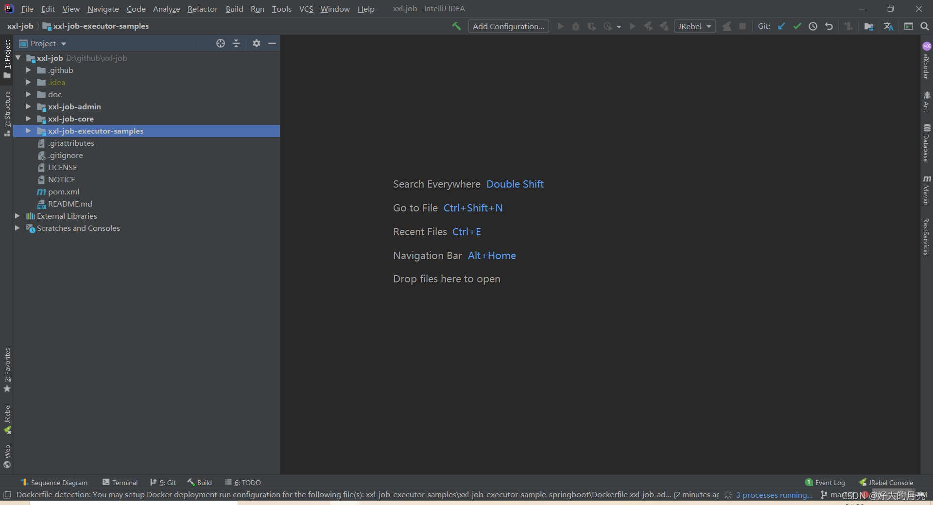Click the Git Rollback arrow icon
Viewport: 933px width, 505px height.
click(x=829, y=26)
